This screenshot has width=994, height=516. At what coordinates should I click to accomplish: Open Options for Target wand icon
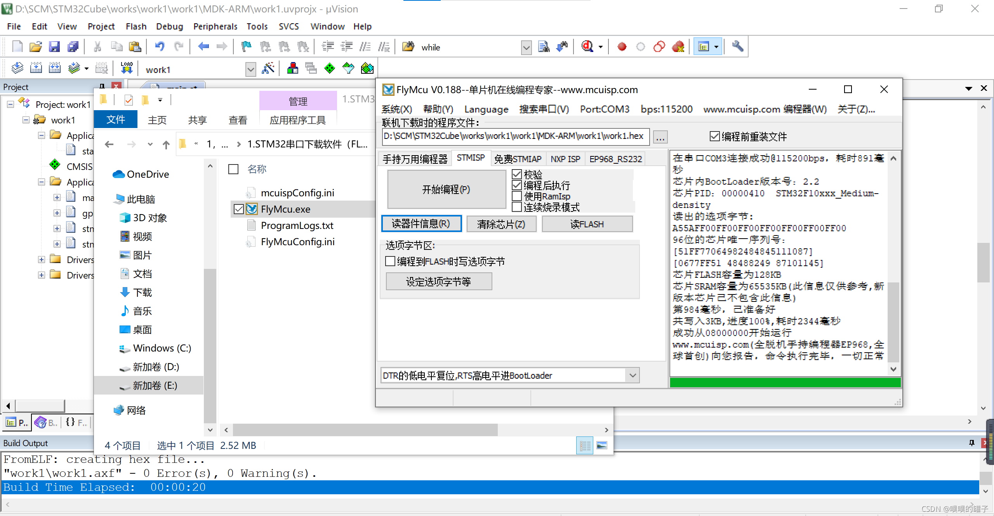point(268,69)
